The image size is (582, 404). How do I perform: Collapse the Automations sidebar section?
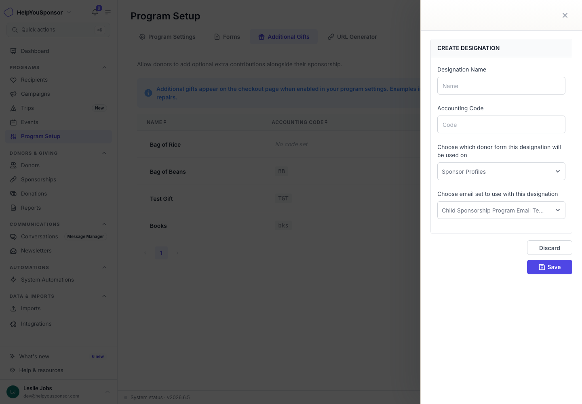pos(104,267)
